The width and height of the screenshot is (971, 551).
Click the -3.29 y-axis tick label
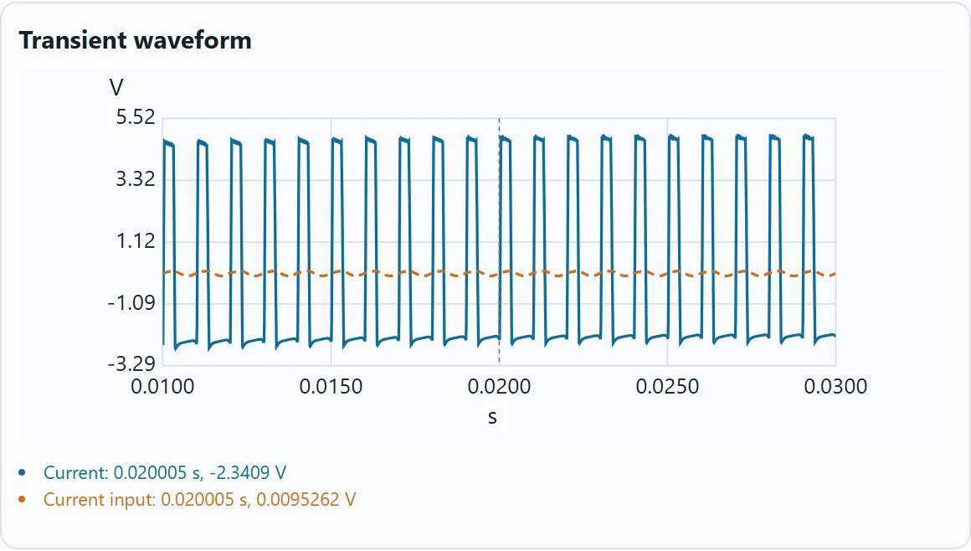(131, 363)
